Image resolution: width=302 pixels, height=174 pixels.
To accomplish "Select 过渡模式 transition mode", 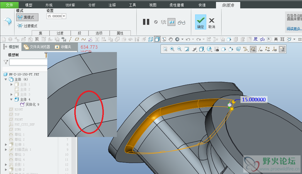I will click(x=27, y=26).
